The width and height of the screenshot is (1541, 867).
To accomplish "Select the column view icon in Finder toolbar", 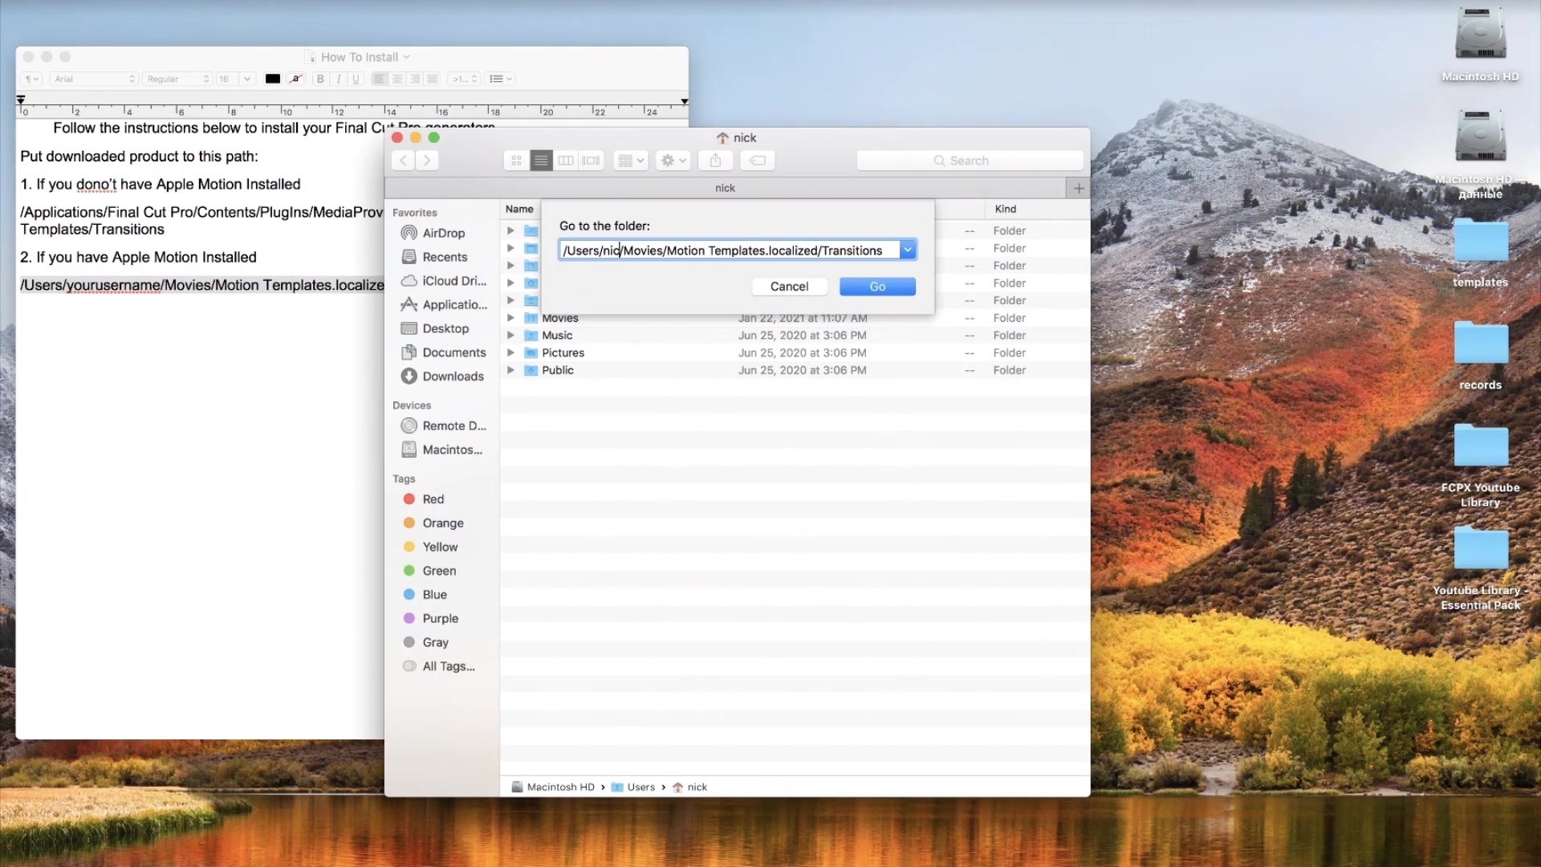I will 565,160.
